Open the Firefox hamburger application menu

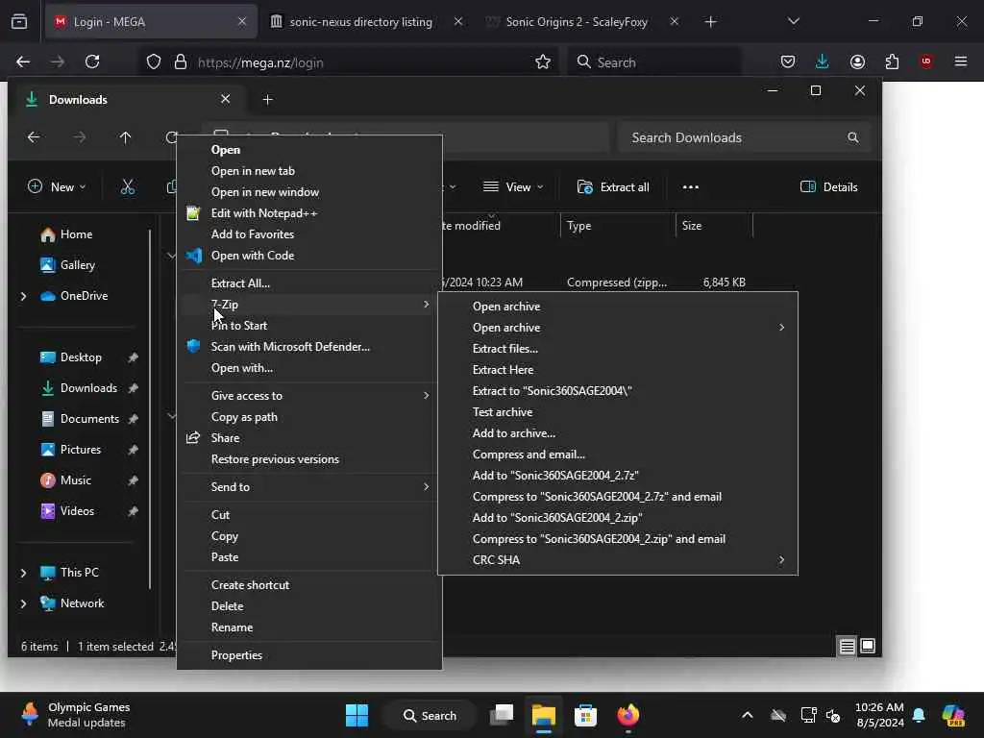pos(961,61)
